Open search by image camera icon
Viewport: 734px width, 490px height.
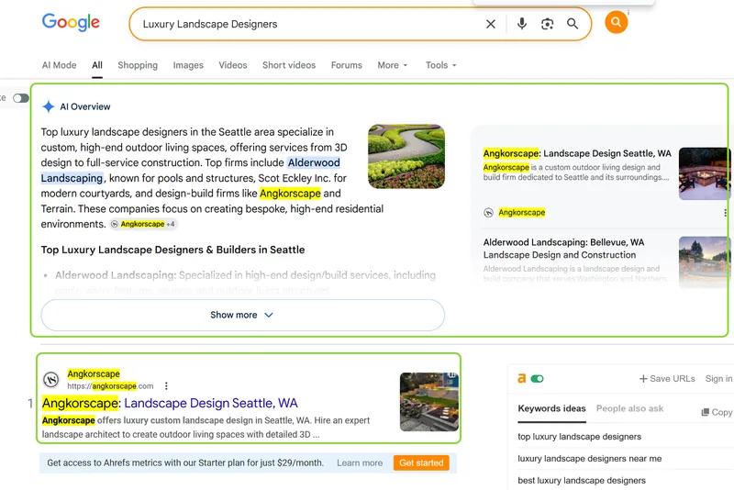point(547,24)
